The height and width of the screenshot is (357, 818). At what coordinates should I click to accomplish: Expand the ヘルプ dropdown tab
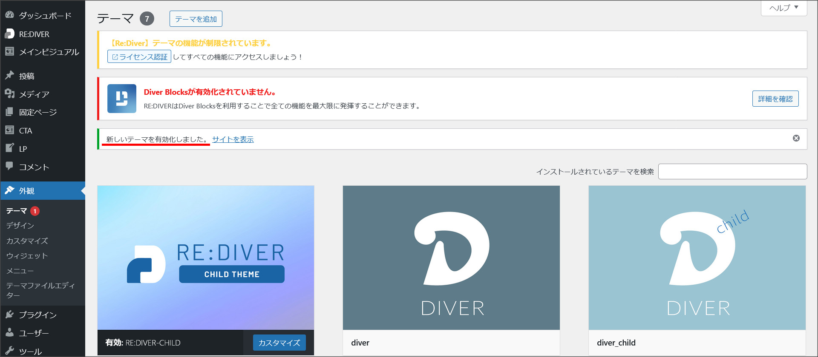[783, 8]
